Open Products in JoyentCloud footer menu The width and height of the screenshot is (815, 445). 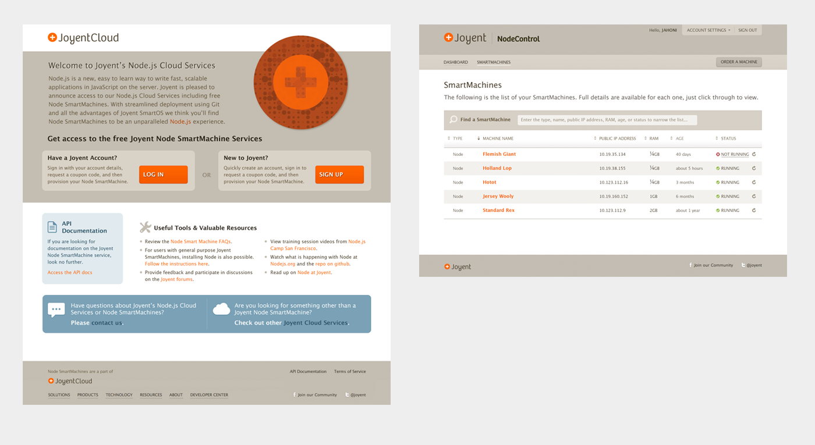(88, 395)
